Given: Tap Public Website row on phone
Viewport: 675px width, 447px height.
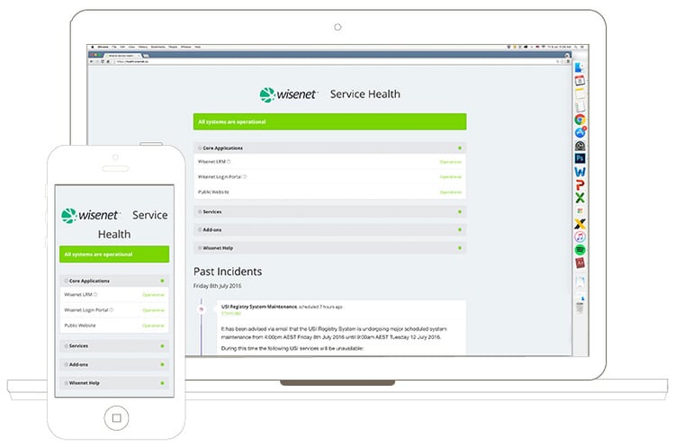Looking at the screenshot, I should (114, 326).
